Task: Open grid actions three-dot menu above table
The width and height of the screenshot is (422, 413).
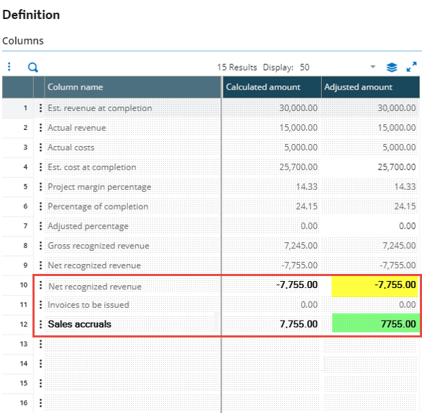Action: pyautogui.click(x=9, y=66)
